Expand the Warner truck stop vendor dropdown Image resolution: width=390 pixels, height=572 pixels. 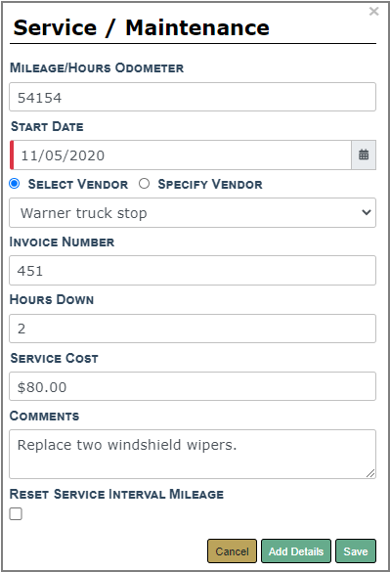pos(193,213)
